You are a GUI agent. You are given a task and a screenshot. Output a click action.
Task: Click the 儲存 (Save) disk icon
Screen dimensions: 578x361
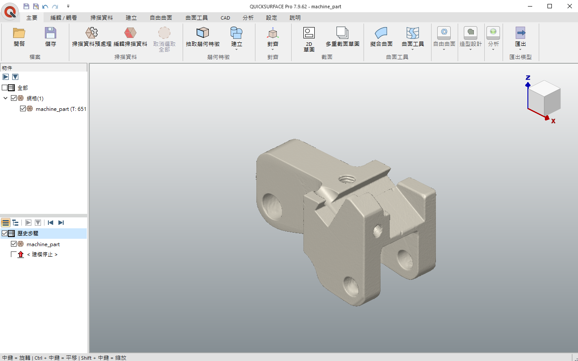click(x=51, y=33)
